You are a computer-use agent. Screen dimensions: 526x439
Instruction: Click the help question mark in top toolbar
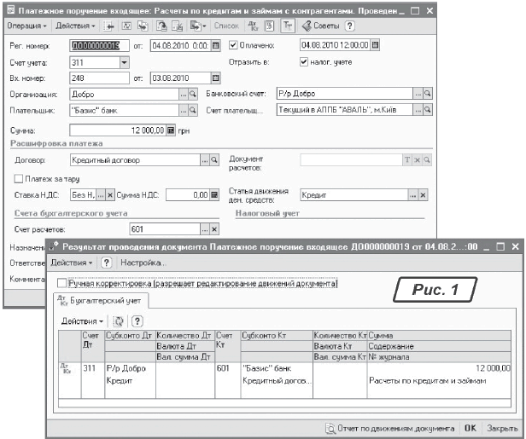click(x=350, y=26)
